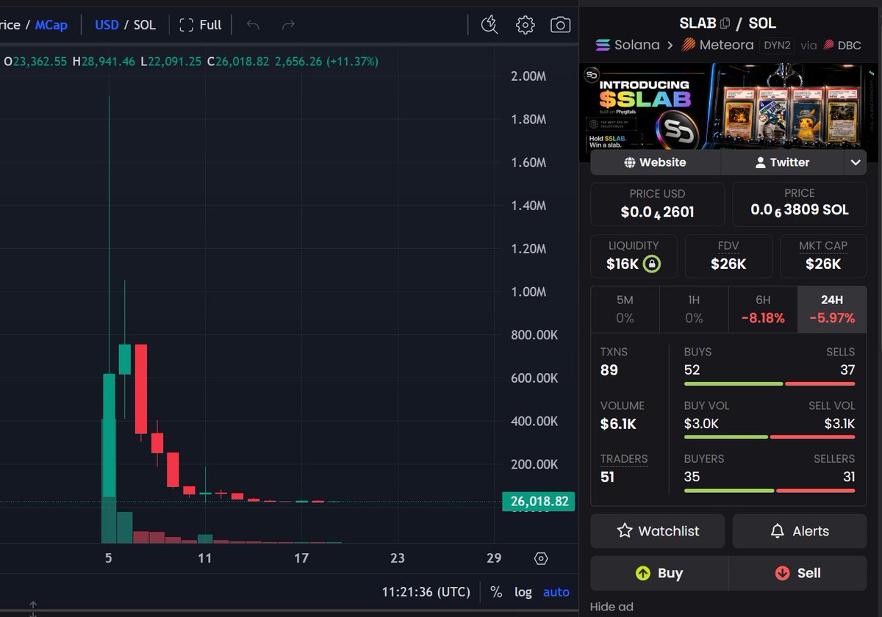Click the BUYS versus SELLS ratio bar
The width and height of the screenshot is (882, 617).
[x=770, y=383]
